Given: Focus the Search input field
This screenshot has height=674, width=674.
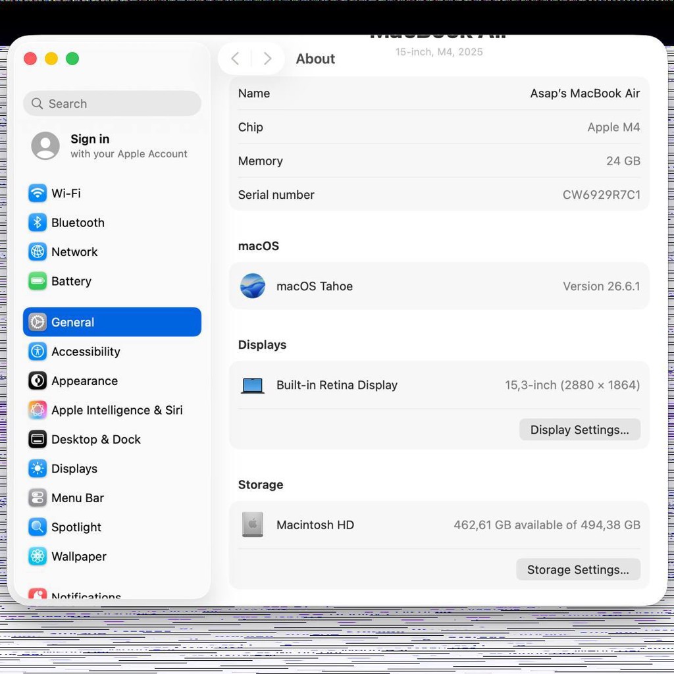Looking at the screenshot, I should pyautogui.click(x=112, y=103).
